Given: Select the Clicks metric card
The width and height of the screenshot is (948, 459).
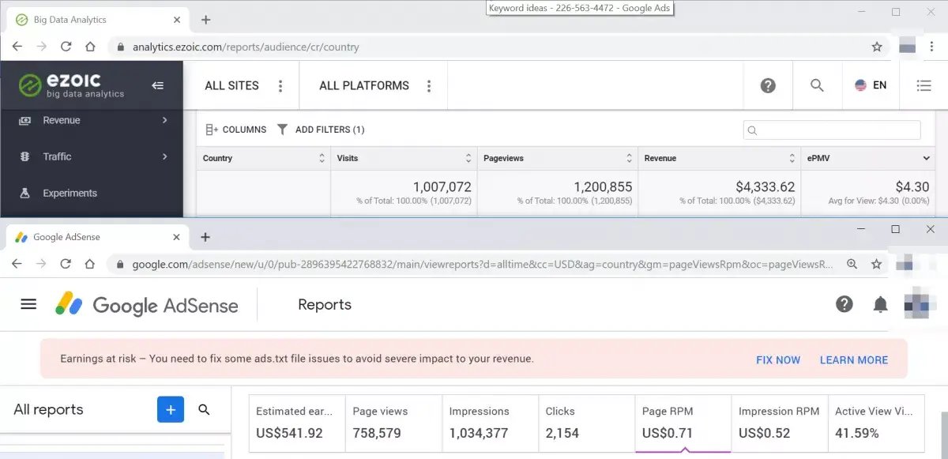Looking at the screenshot, I should (585, 423).
